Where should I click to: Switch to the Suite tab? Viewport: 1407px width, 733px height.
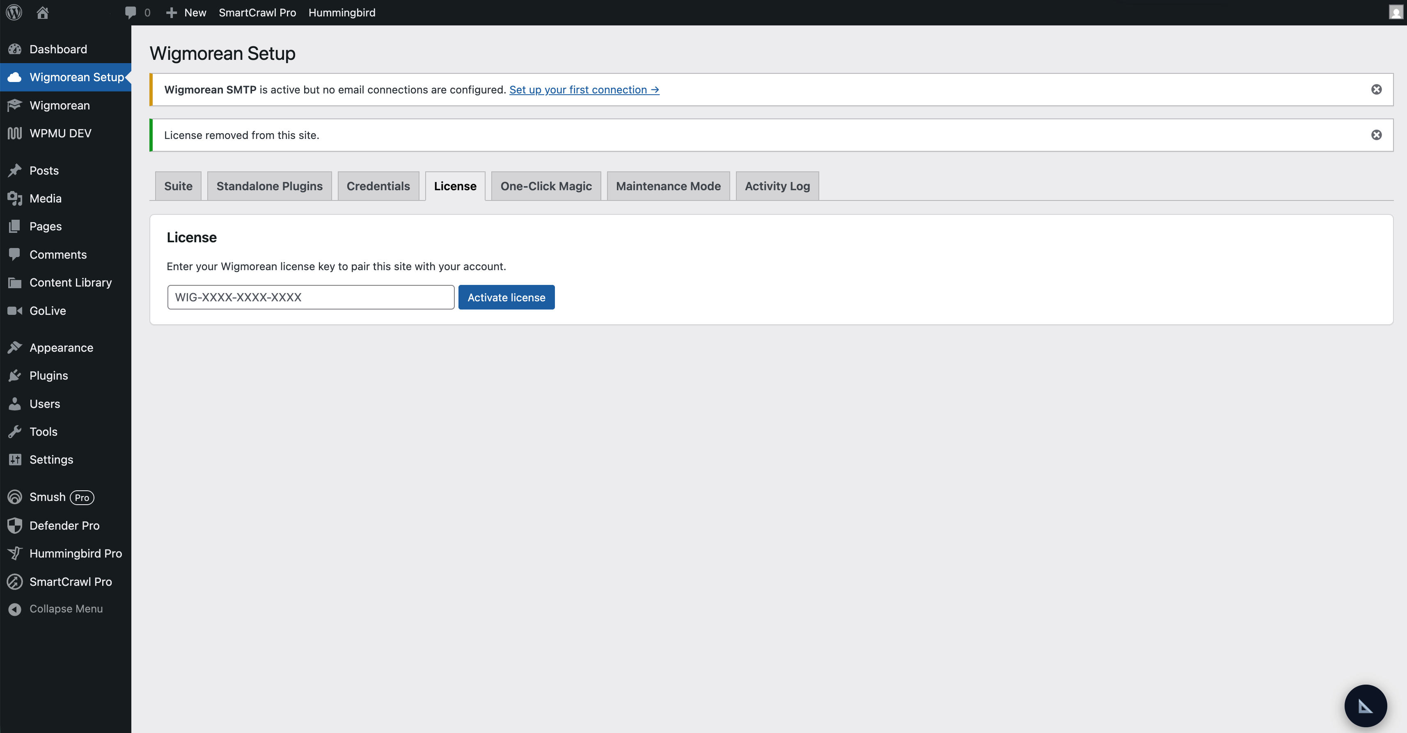point(178,186)
